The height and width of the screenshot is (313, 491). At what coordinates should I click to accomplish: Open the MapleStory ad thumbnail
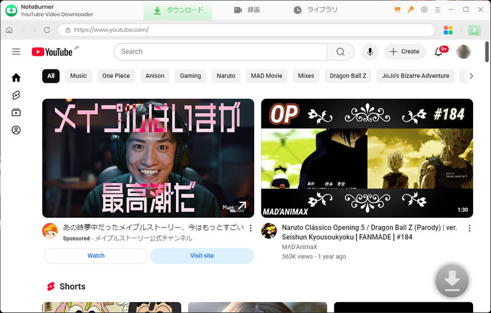coord(148,158)
